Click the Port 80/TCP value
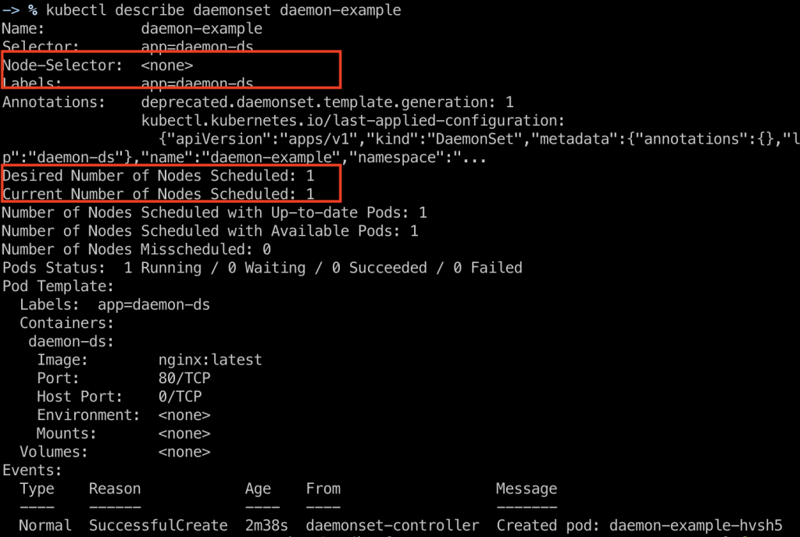 [184, 379]
